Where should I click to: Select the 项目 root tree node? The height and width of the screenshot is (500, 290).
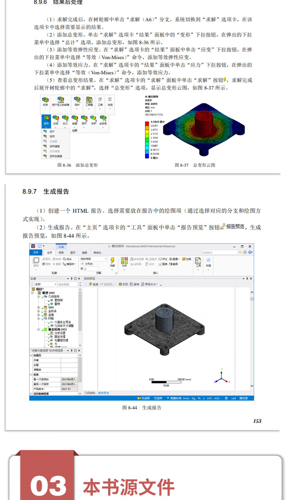coord(37,289)
